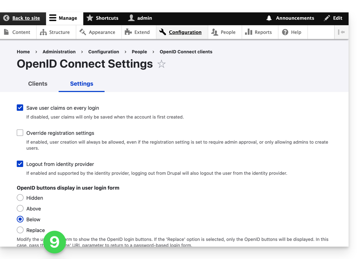Viewport: 361px width, 259px height.
Task: Open the admin user menu
Action: [x=140, y=19]
